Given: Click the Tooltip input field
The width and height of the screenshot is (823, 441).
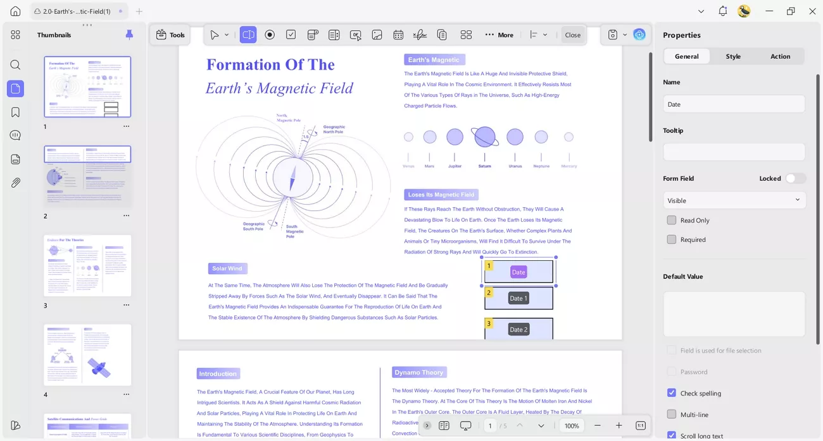Looking at the screenshot, I should 734,152.
